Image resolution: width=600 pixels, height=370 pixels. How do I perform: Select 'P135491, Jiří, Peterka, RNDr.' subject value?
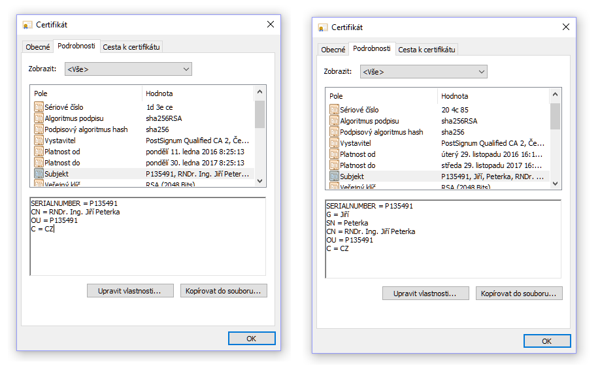(x=492, y=177)
